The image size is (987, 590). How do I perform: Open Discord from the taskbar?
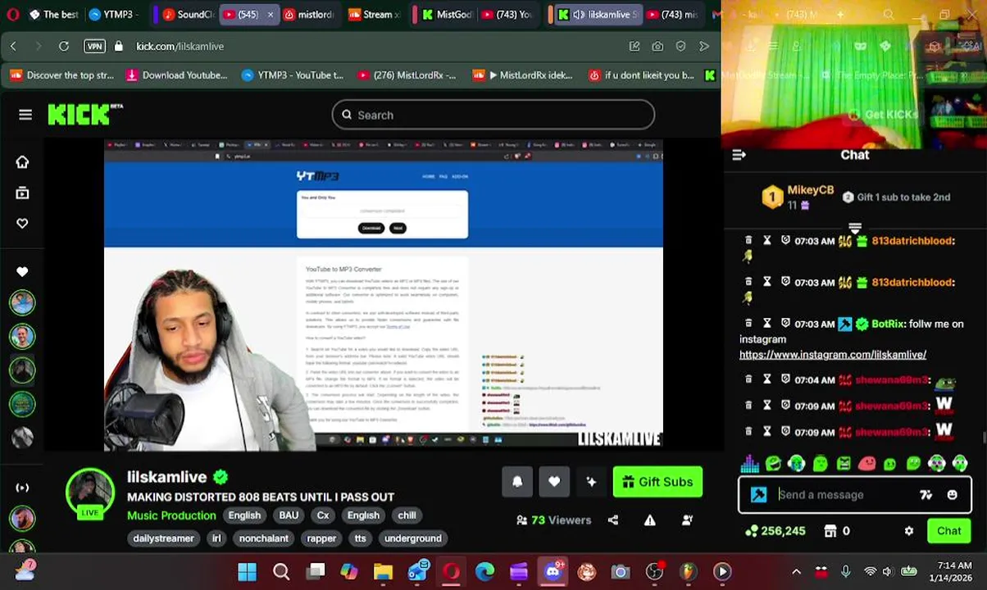click(x=553, y=572)
